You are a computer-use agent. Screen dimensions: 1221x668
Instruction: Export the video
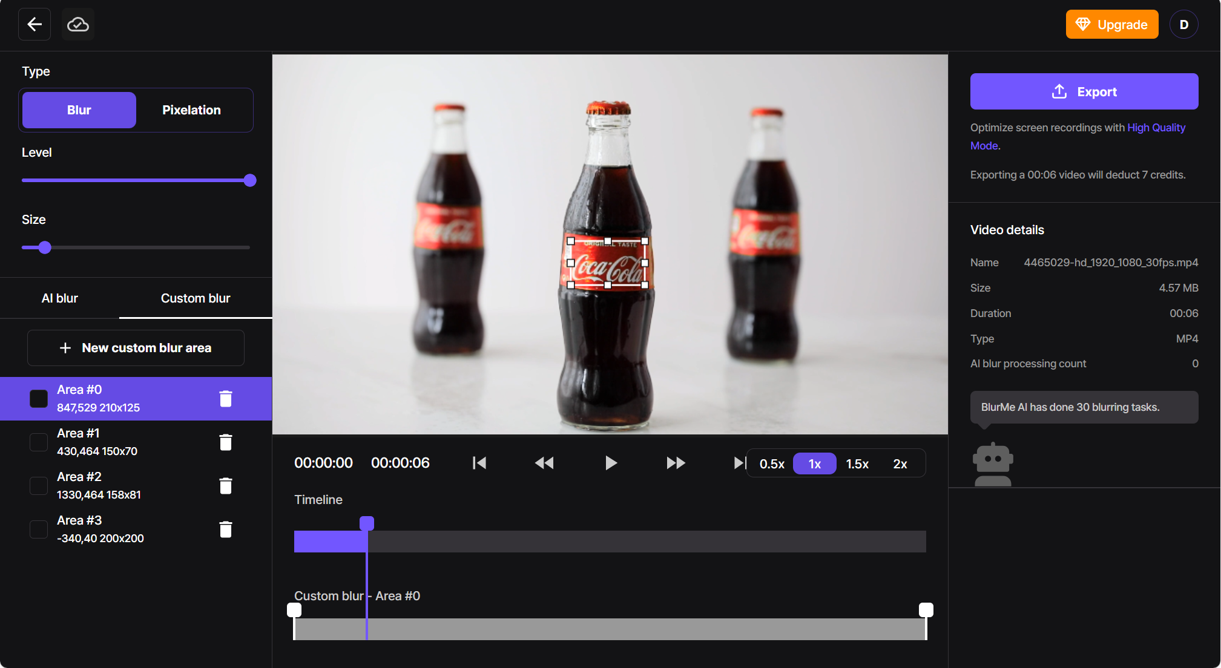(x=1084, y=91)
